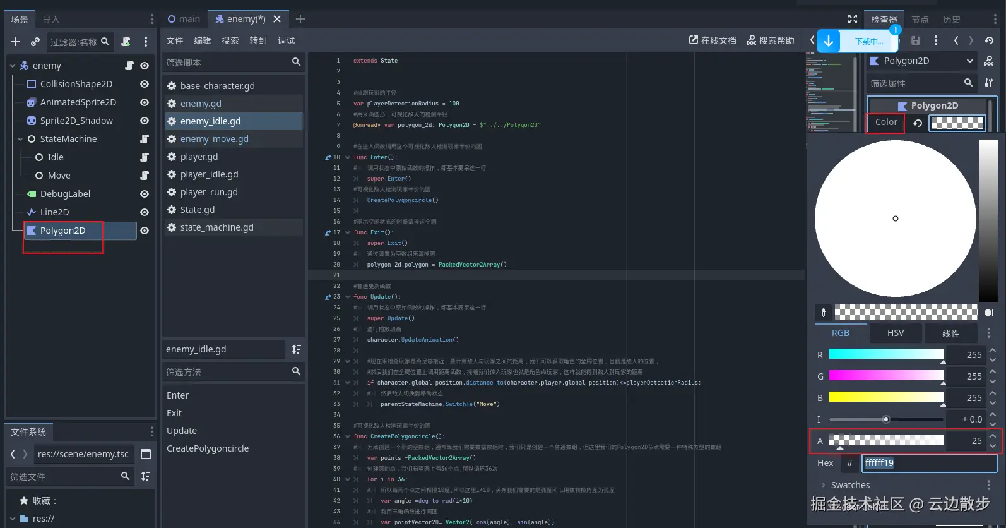The image size is (1006, 528).
Task: Click the instantiate scene link icon
Action: (35, 42)
